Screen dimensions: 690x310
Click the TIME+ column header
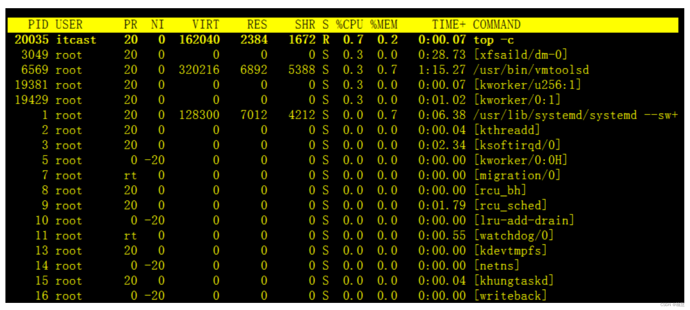point(449,25)
